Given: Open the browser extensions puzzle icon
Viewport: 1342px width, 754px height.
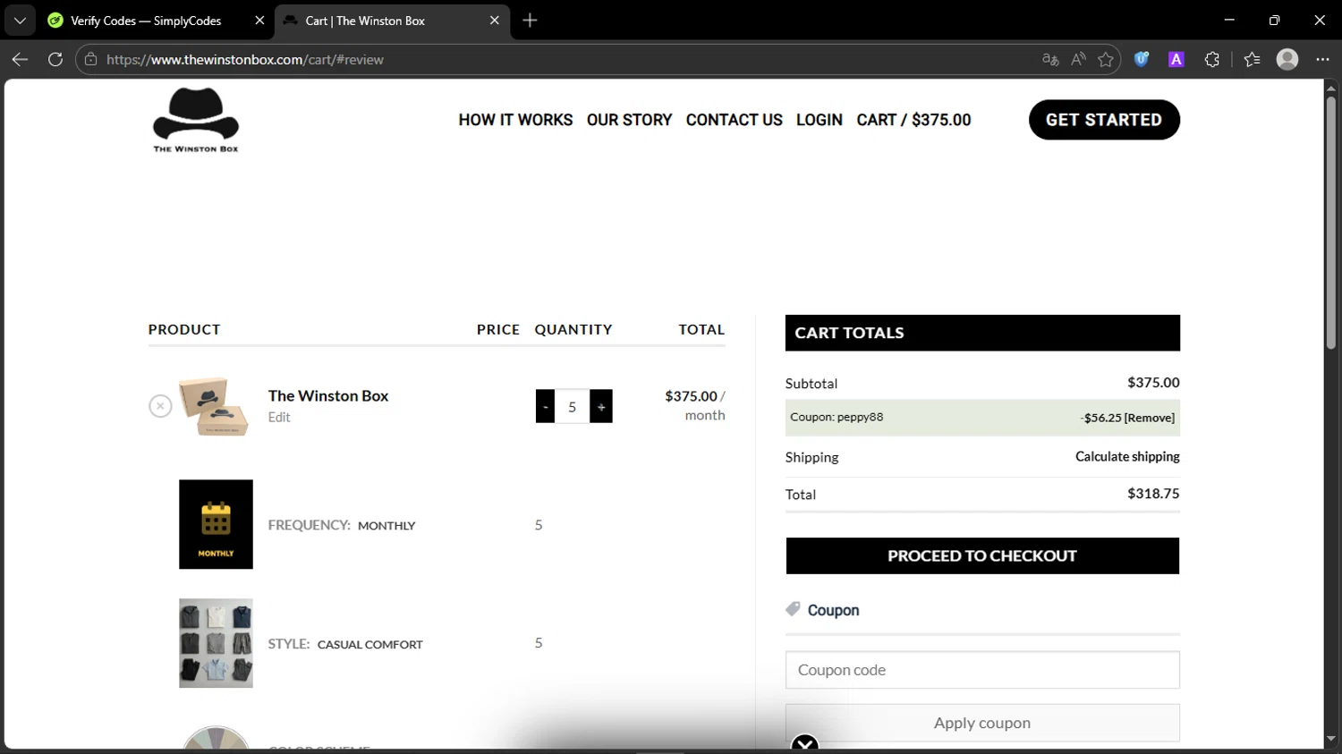Looking at the screenshot, I should pyautogui.click(x=1212, y=60).
